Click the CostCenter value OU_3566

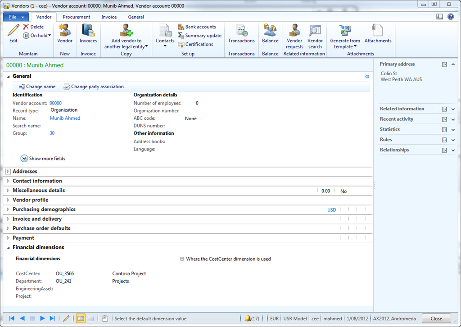(65, 273)
